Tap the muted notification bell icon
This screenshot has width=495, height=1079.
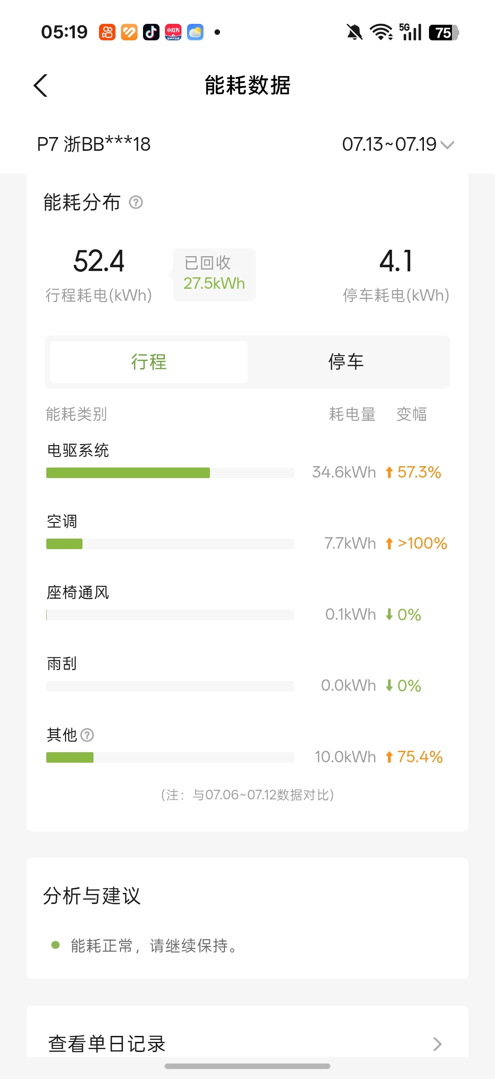(x=354, y=32)
